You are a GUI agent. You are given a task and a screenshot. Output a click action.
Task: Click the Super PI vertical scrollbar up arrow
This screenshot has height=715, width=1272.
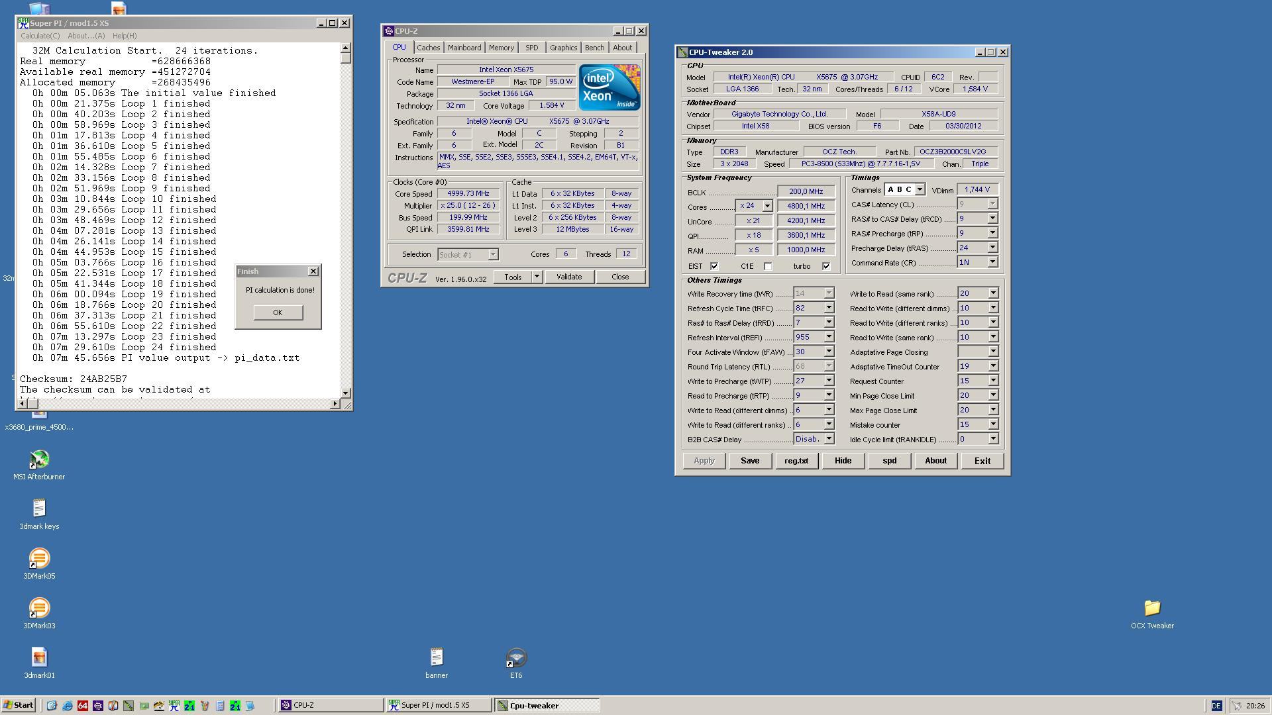[x=345, y=48]
